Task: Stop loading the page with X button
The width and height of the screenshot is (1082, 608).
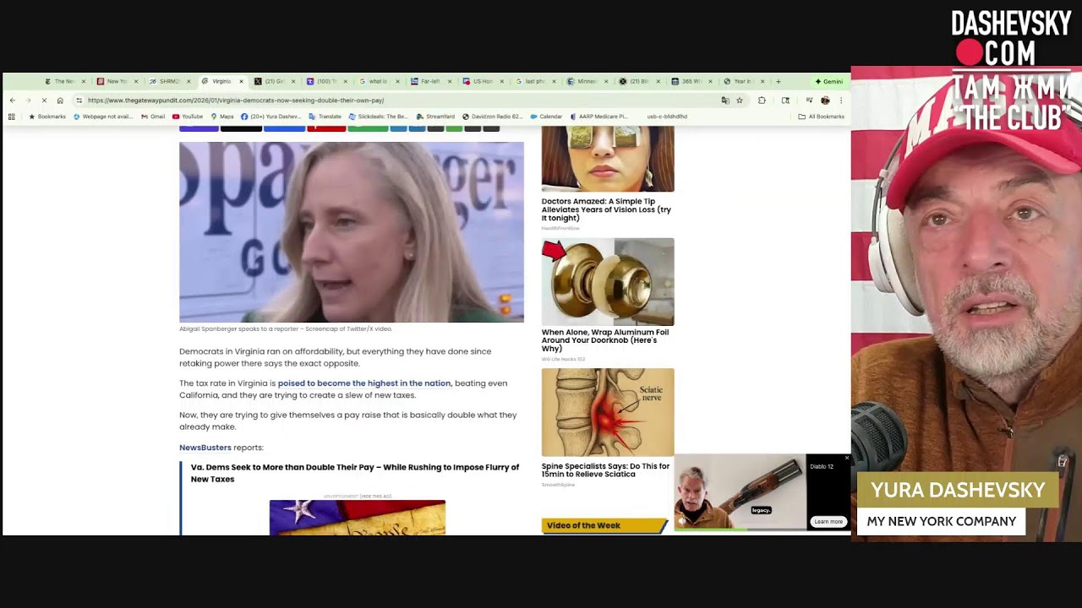Action: [x=44, y=100]
